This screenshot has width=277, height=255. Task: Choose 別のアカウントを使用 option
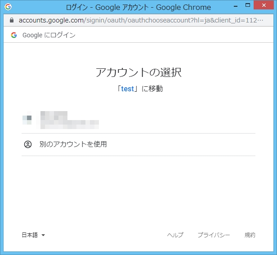pyautogui.click(x=138, y=144)
